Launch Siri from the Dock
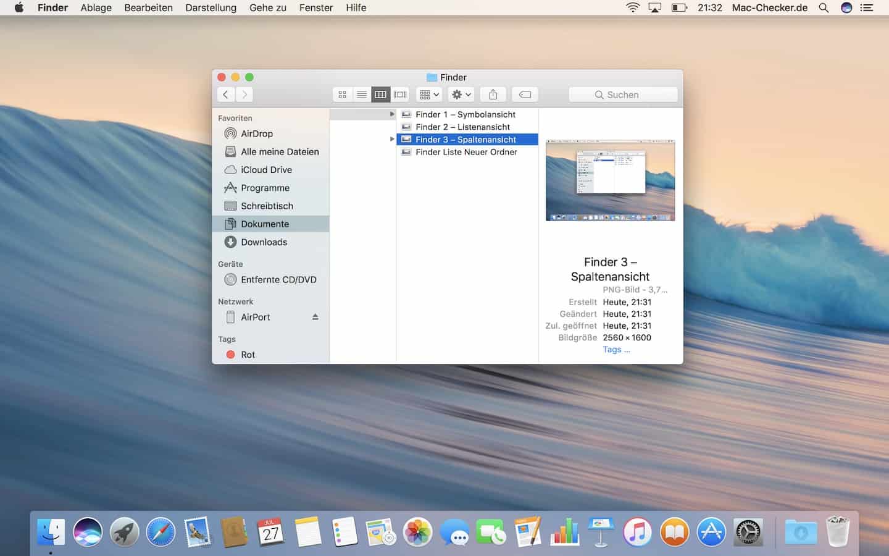 [88, 532]
